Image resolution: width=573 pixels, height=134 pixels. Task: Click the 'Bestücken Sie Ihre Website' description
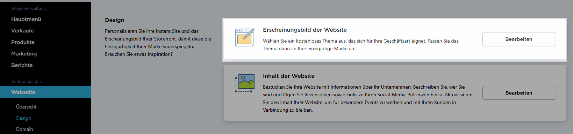[368, 98]
